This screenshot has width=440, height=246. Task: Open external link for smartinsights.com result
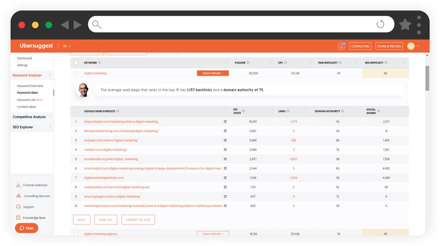[x=225, y=168]
